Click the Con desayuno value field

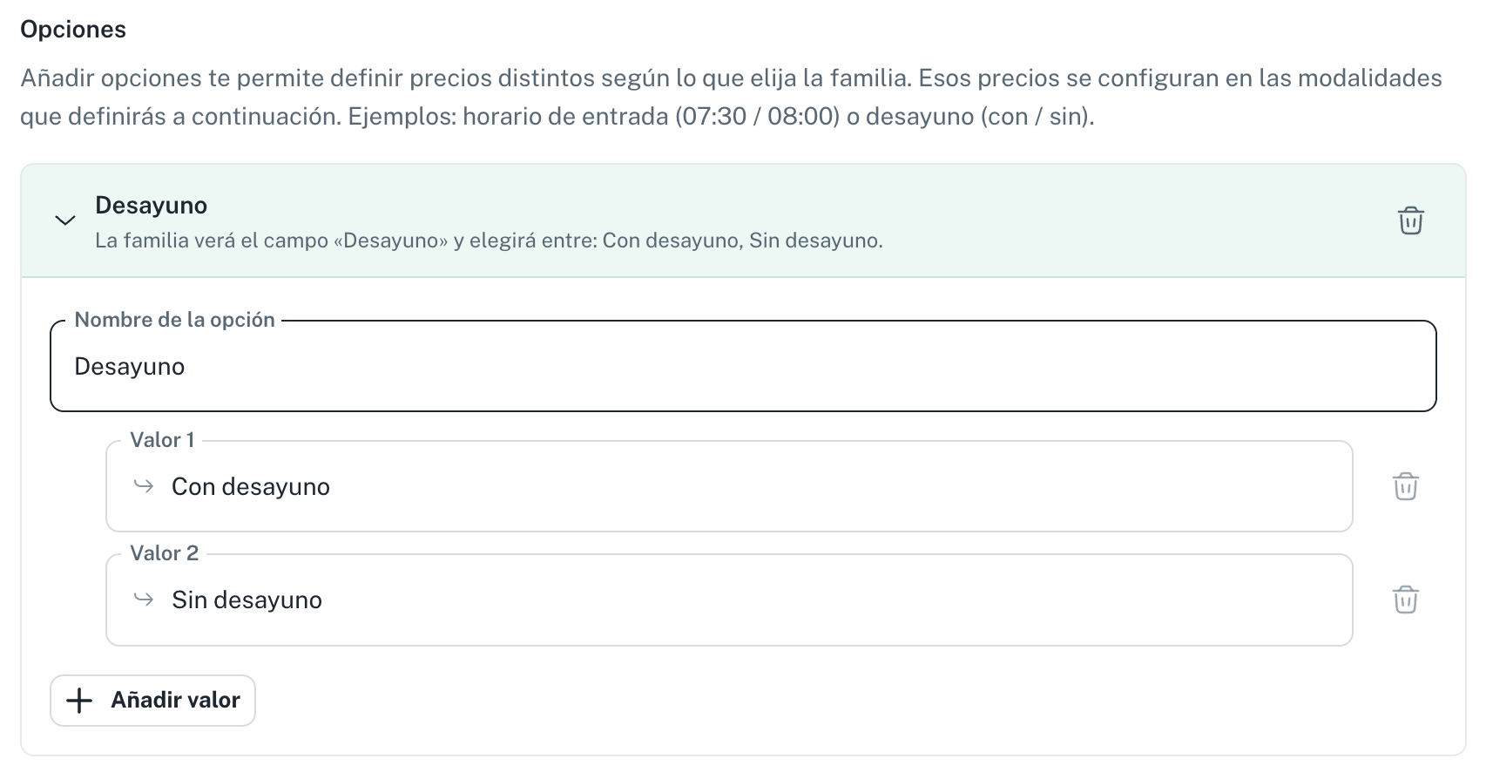(729, 486)
